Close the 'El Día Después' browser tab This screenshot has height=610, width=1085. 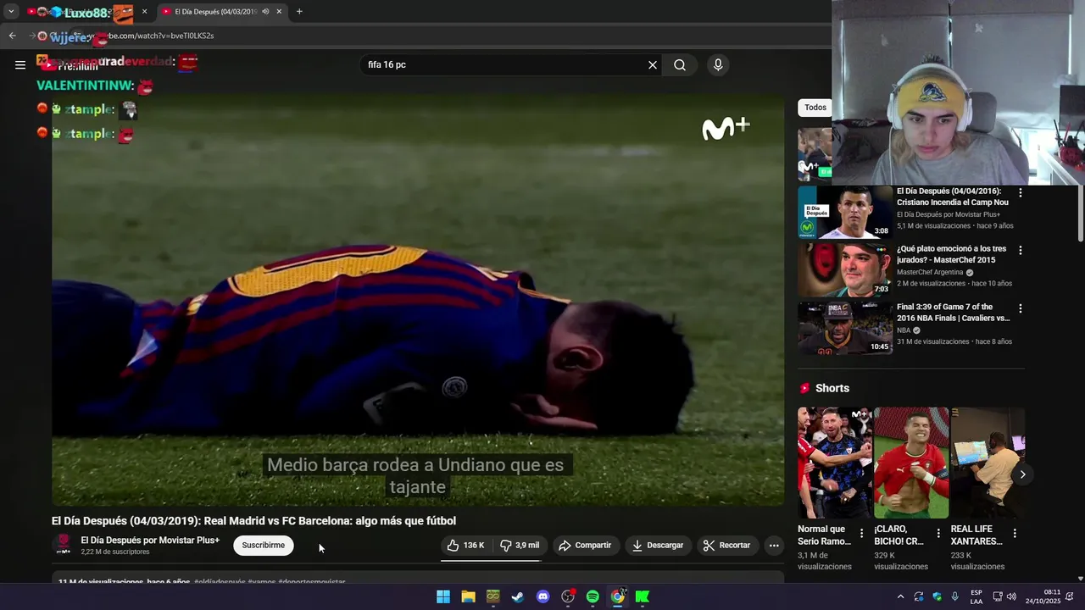coord(279,12)
